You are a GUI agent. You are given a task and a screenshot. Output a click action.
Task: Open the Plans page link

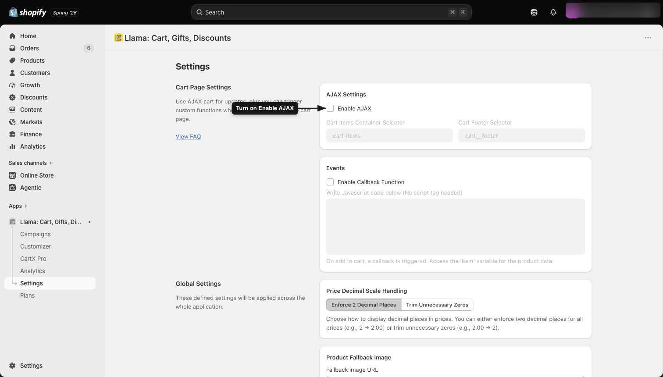pos(27,295)
